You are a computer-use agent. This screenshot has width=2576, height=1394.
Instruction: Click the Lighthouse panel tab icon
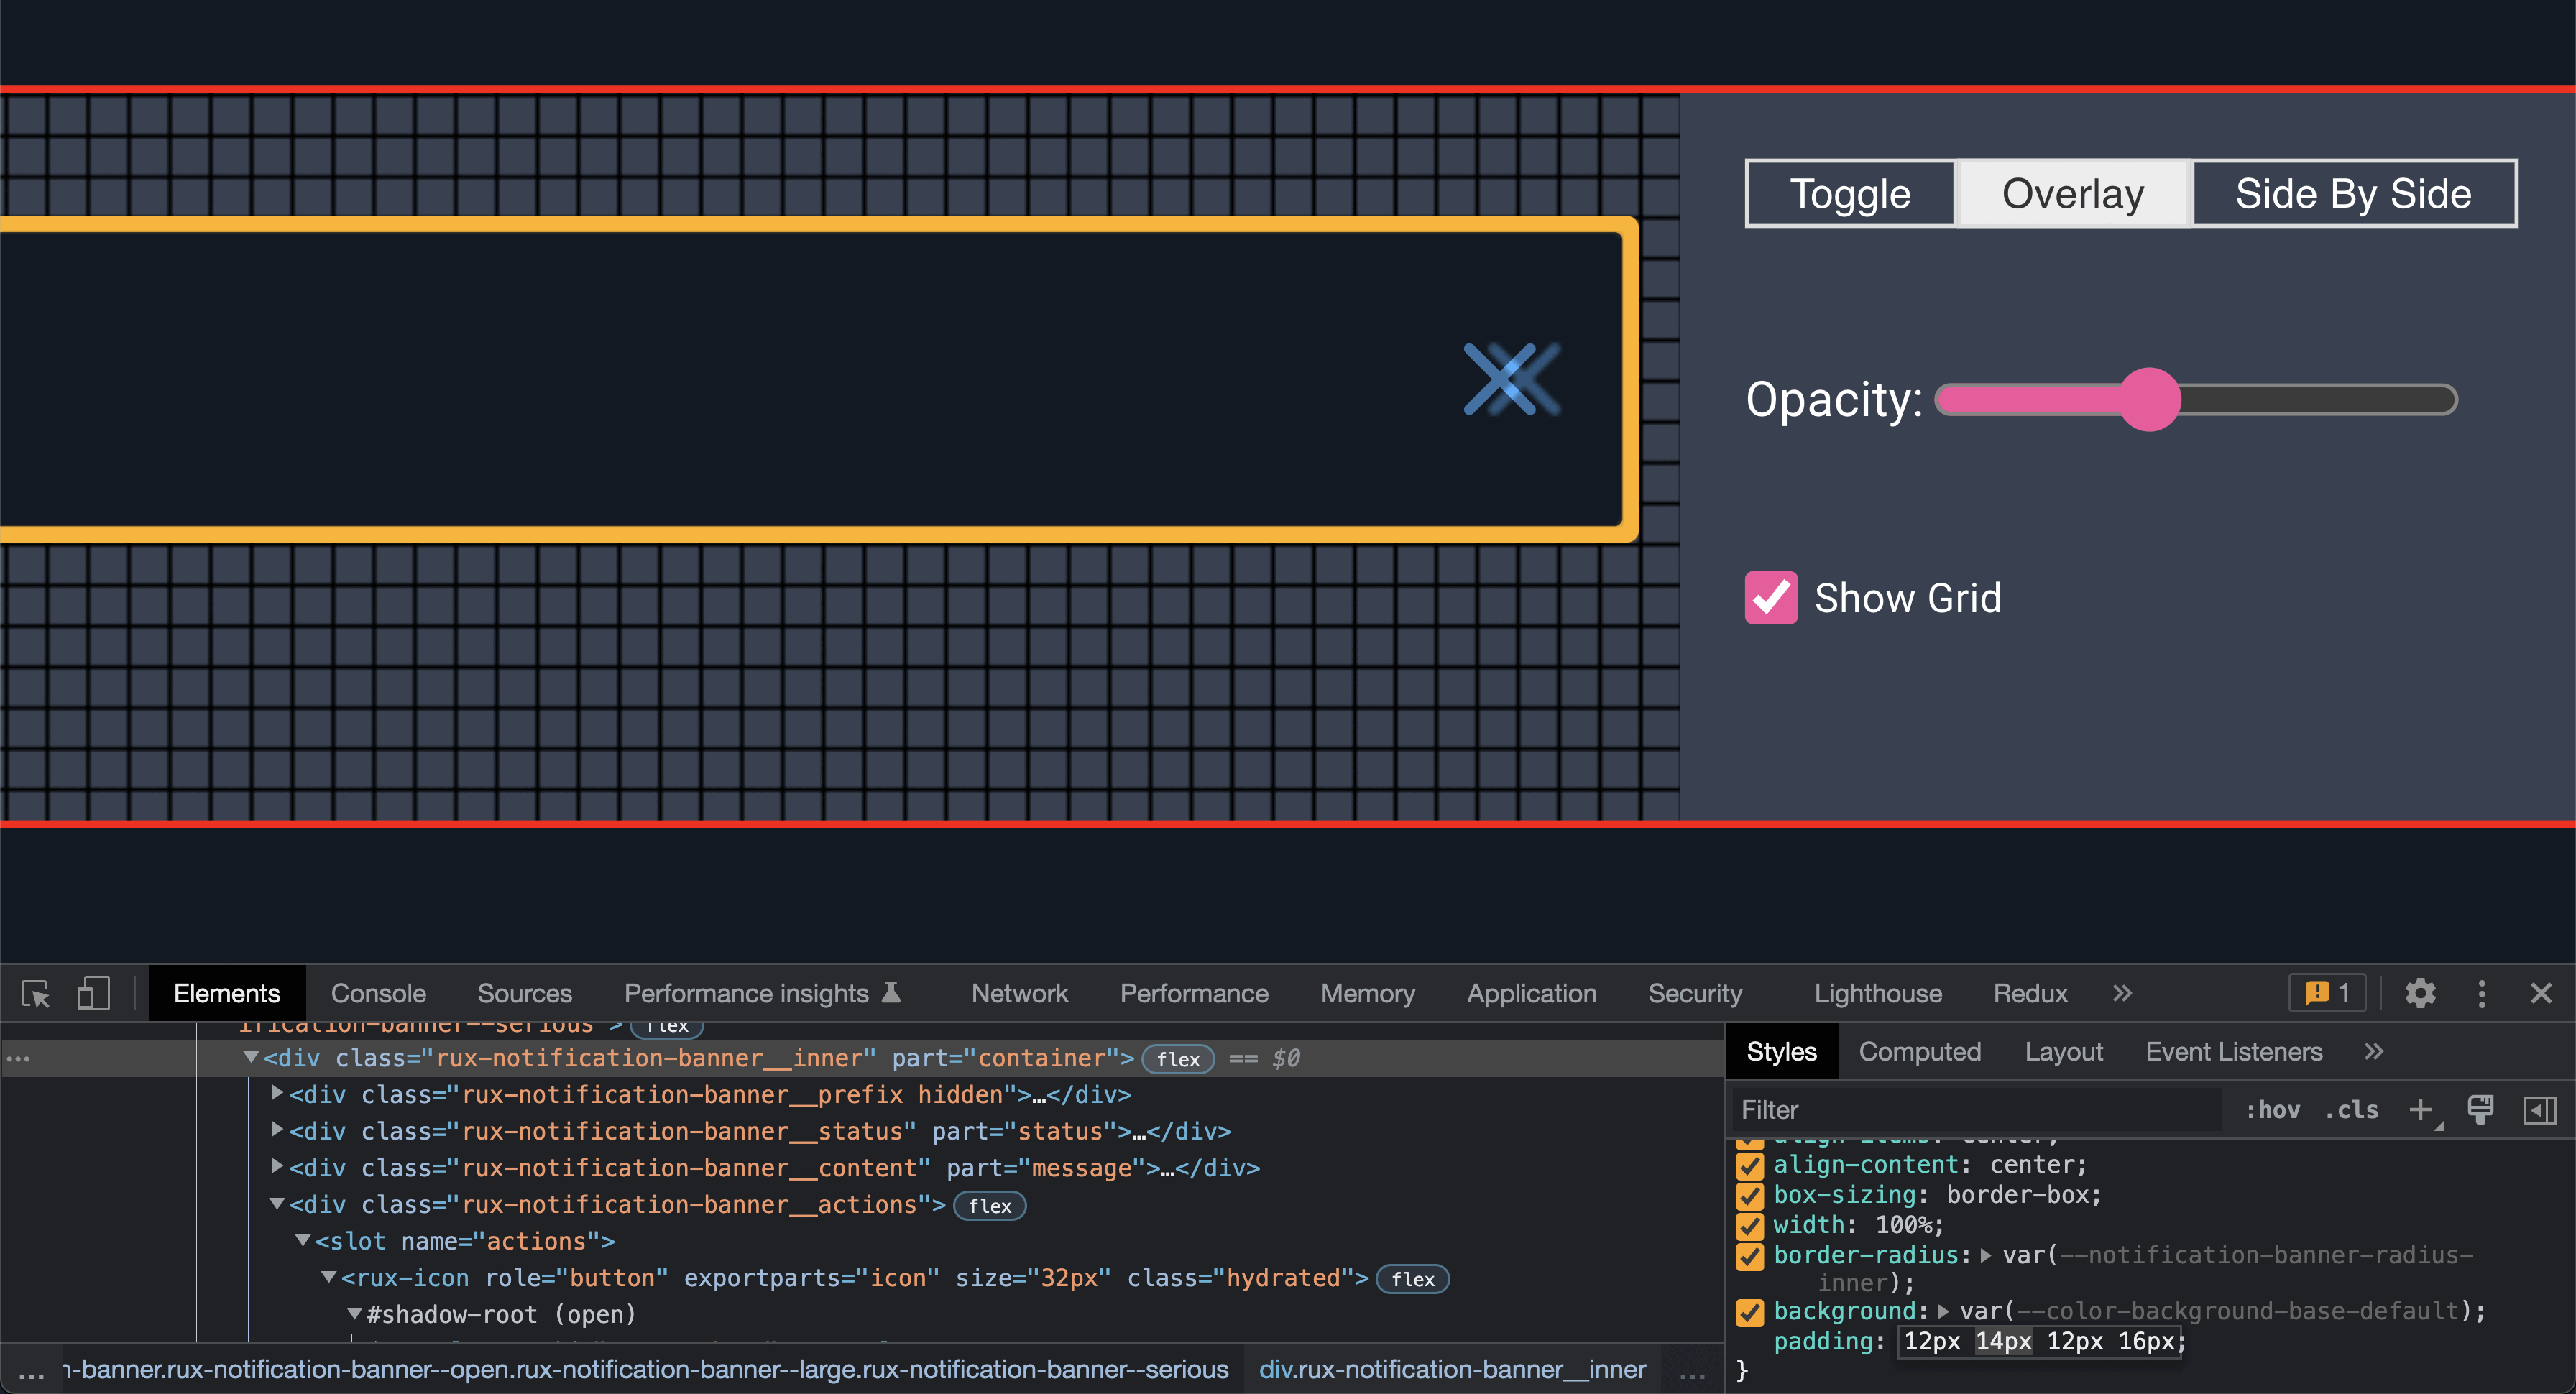point(1877,994)
